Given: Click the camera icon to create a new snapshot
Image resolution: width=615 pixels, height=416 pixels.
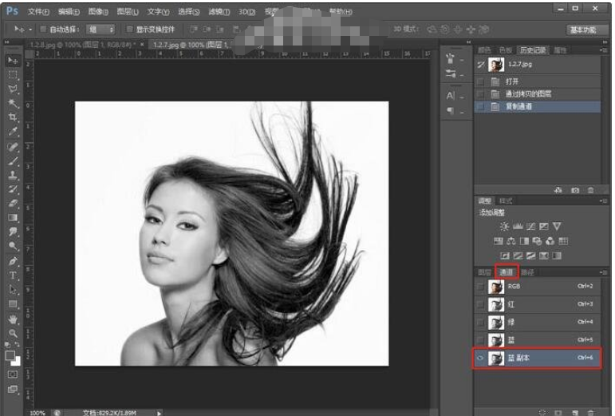Looking at the screenshot, I should click(575, 190).
